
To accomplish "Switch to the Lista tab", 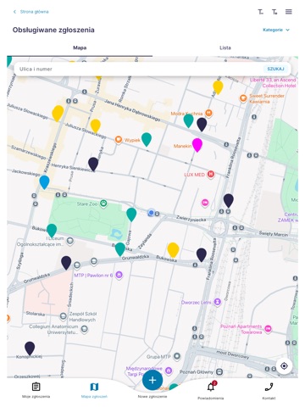I will (x=225, y=47).
